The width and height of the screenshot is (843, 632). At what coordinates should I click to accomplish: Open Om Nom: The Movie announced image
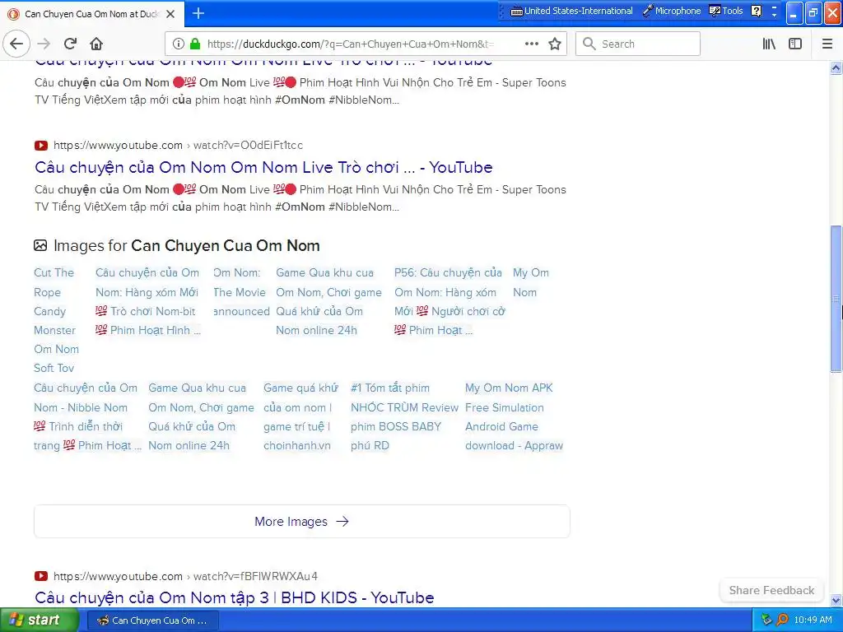click(x=241, y=292)
